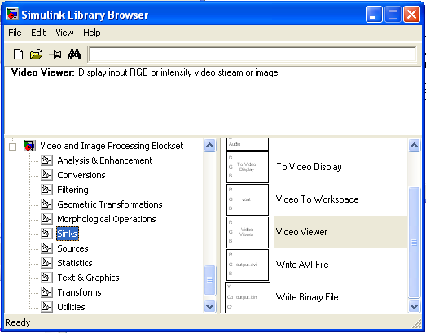
Task: Select Transforms in the library tree
Action: (79, 292)
